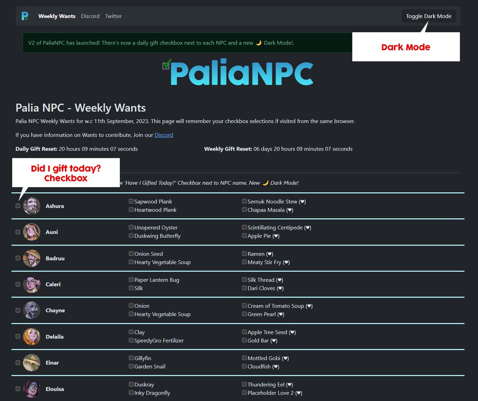Viewport: 478px width, 401px height.
Task: Follow the Discord hyperlink in the intro text
Action: [x=164, y=135]
